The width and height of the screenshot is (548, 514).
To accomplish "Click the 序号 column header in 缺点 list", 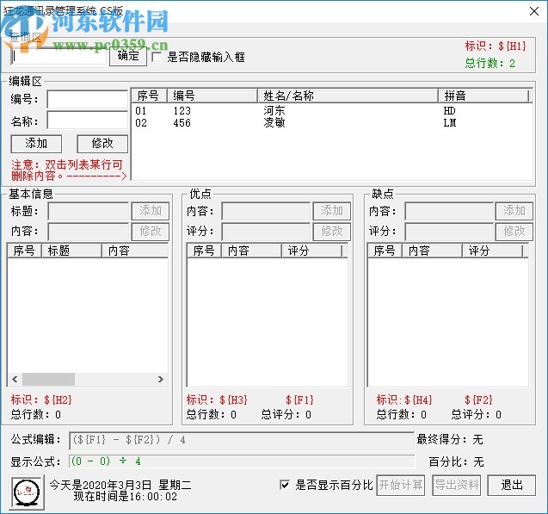I will (x=385, y=251).
